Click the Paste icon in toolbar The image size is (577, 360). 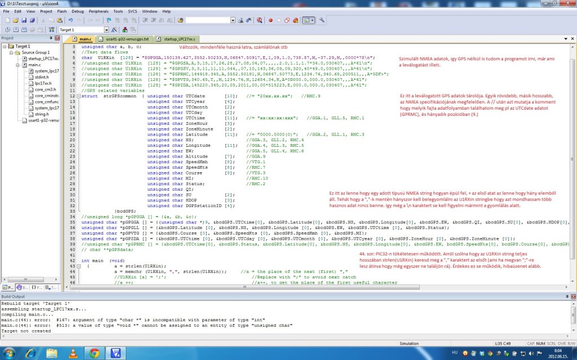[x=60, y=20]
